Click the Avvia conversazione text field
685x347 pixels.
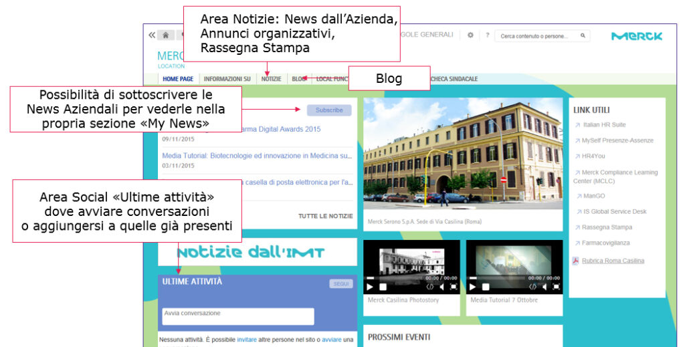click(x=238, y=316)
